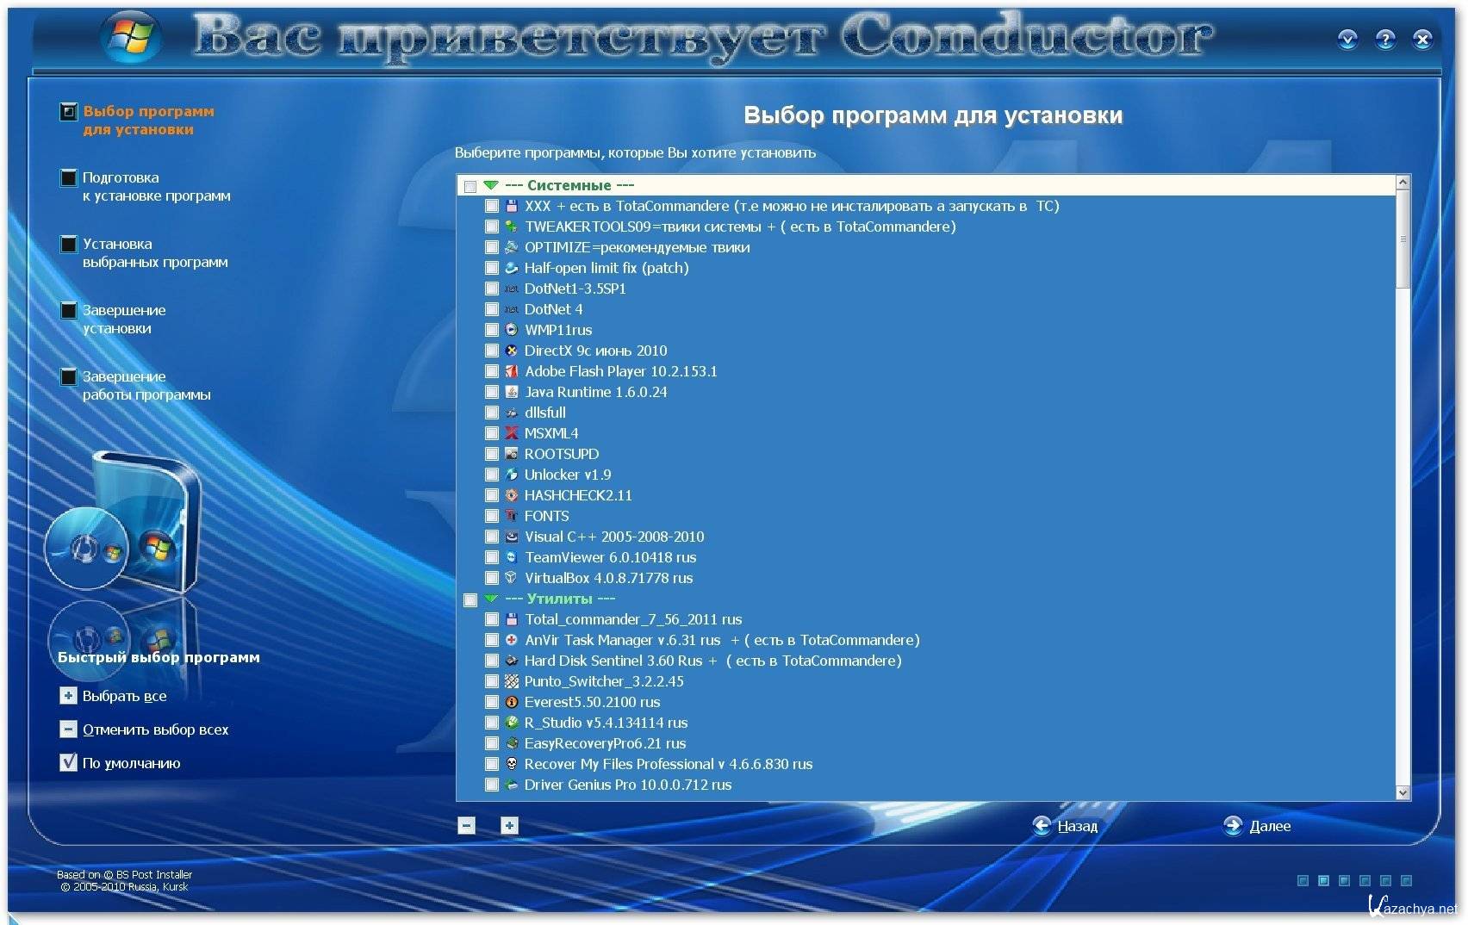Go back with Назад button

coord(1066,826)
